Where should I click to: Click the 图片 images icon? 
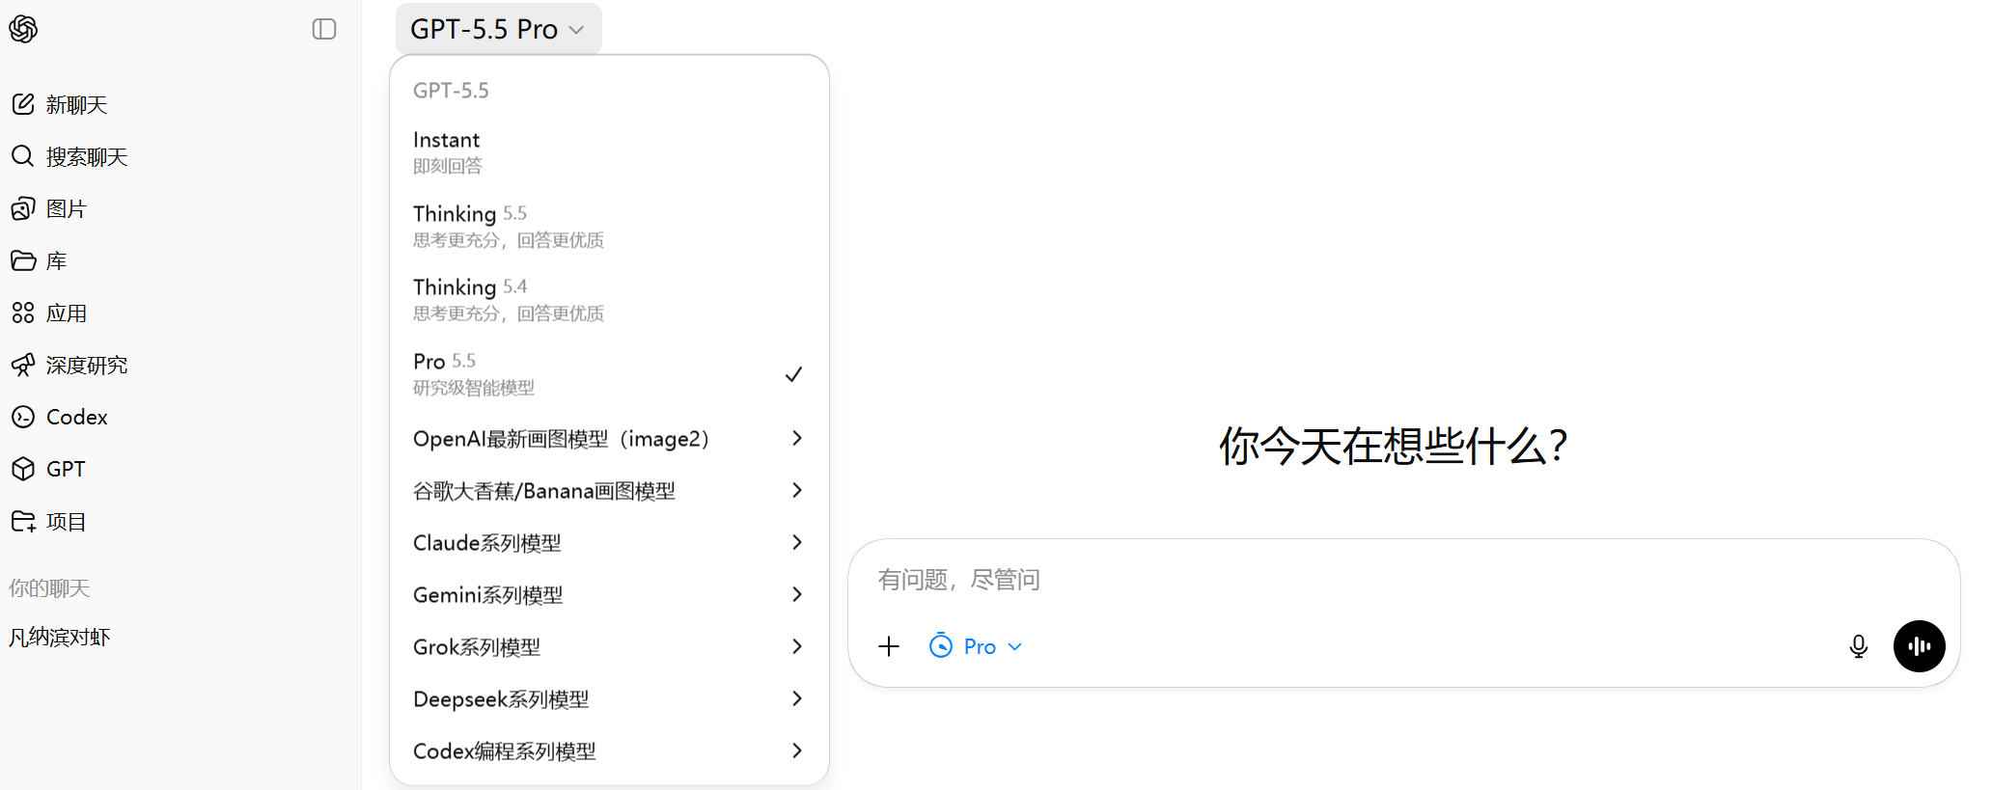pos(23,208)
